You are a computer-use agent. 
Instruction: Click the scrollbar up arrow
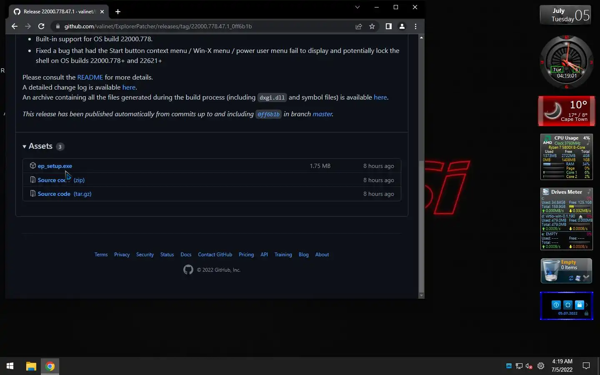tap(421, 37)
